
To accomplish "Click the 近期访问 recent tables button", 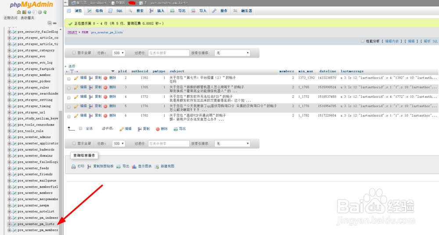I will (x=11, y=18).
